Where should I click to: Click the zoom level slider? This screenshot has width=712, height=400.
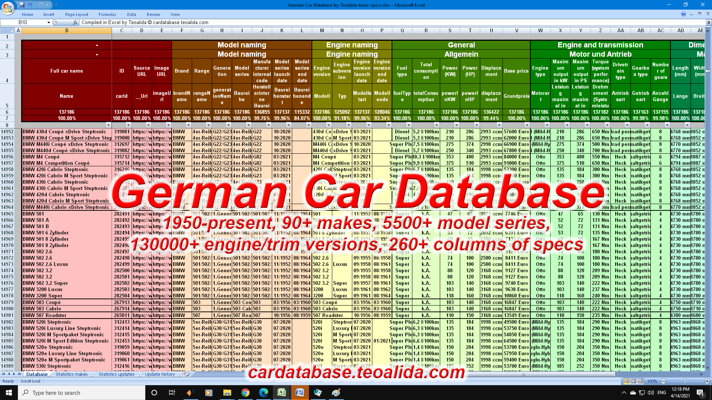685,381
